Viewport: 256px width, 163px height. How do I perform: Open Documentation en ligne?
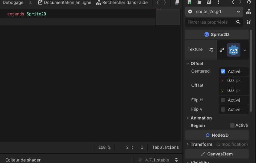pyautogui.click(x=65, y=2)
